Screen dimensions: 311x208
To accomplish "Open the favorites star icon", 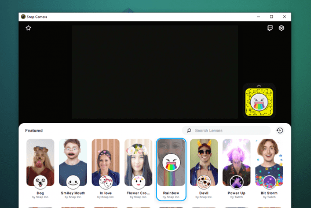I will point(28,28).
